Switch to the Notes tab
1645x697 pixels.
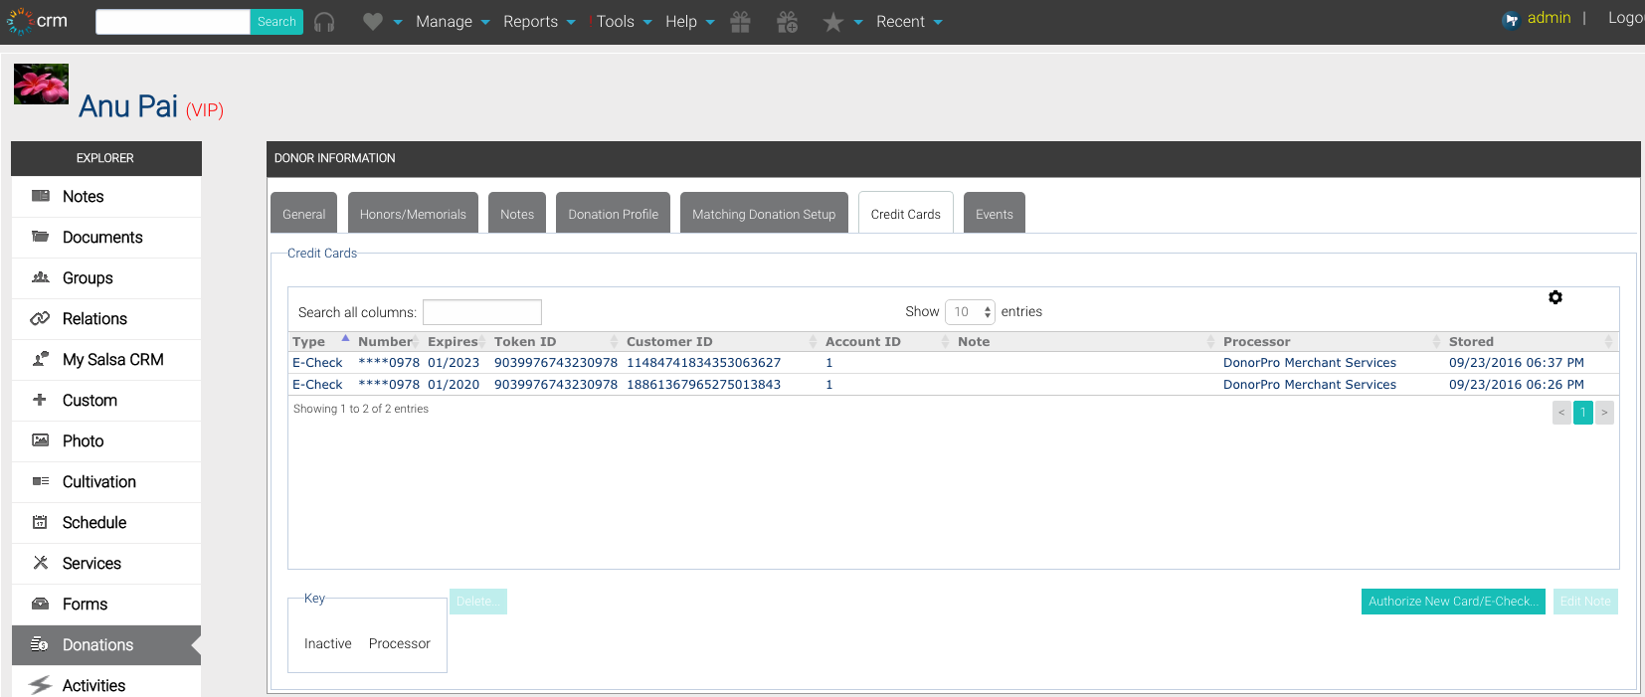(x=517, y=213)
